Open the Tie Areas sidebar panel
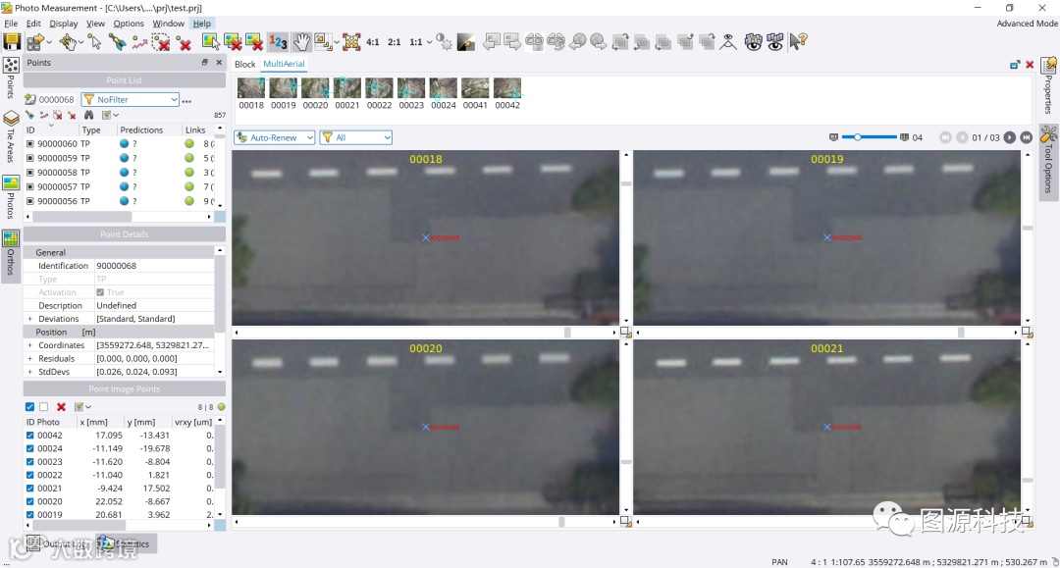The height and width of the screenshot is (568, 1060). tap(11, 136)
